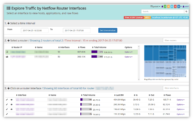Click the From date-time field
Image resolution: width=193 pixels, height=121 pixels.
point(35,30)
